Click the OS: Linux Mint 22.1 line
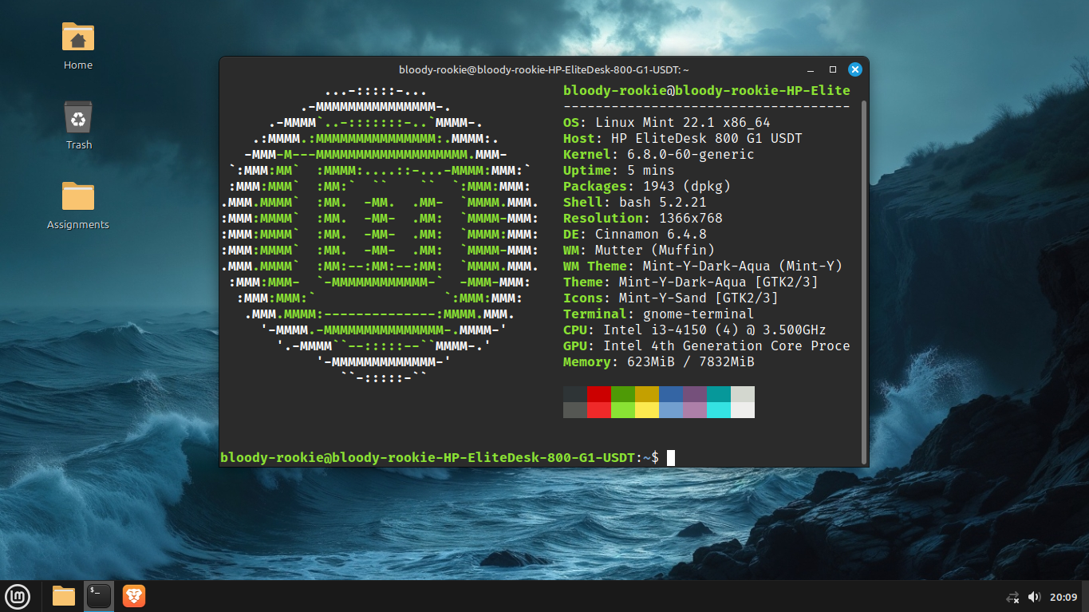This screenshot has width=1089, height=612. [x=667, y=122]
